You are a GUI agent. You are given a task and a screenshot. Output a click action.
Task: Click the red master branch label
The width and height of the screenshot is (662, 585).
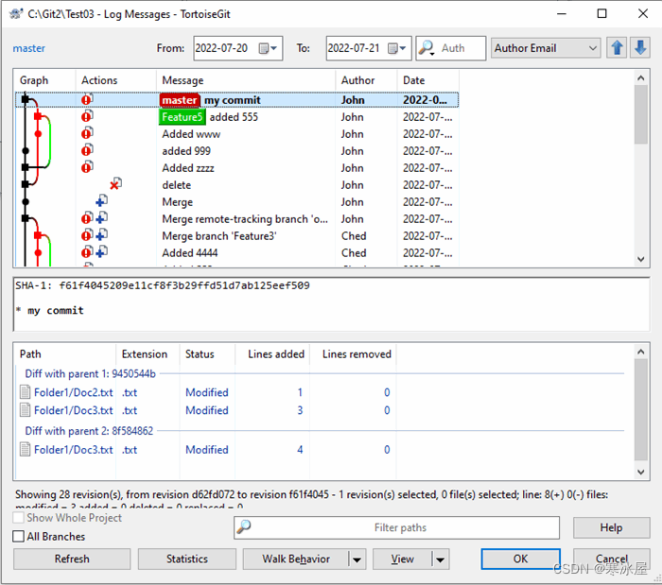pyautogui.click(x=180, y=100)
